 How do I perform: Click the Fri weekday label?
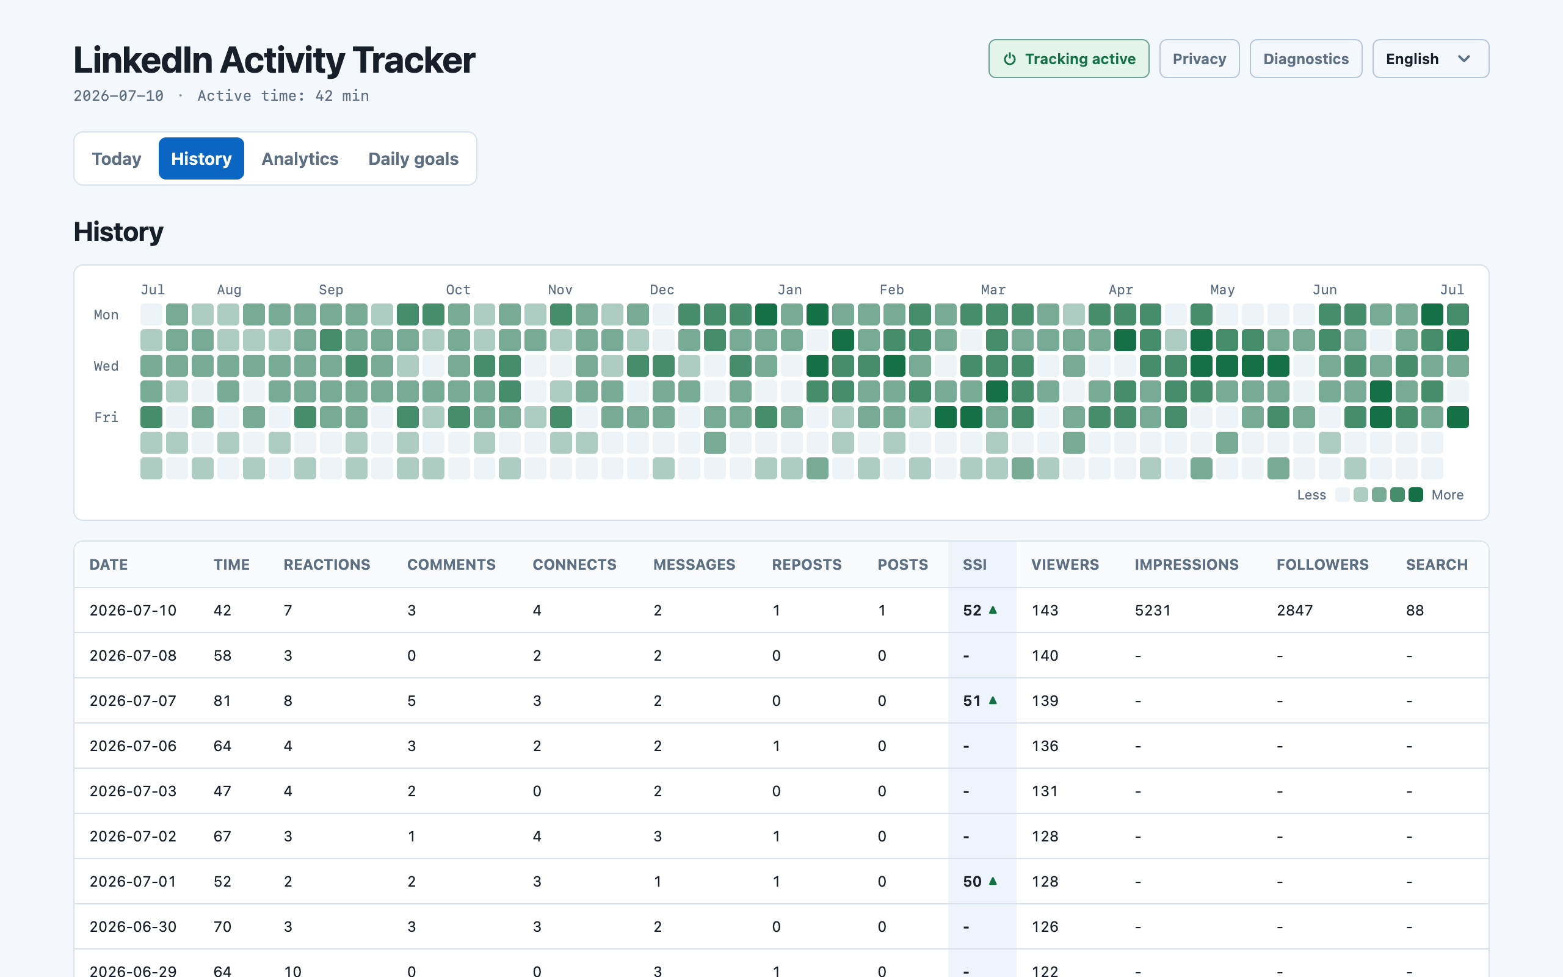coord(106,417)
